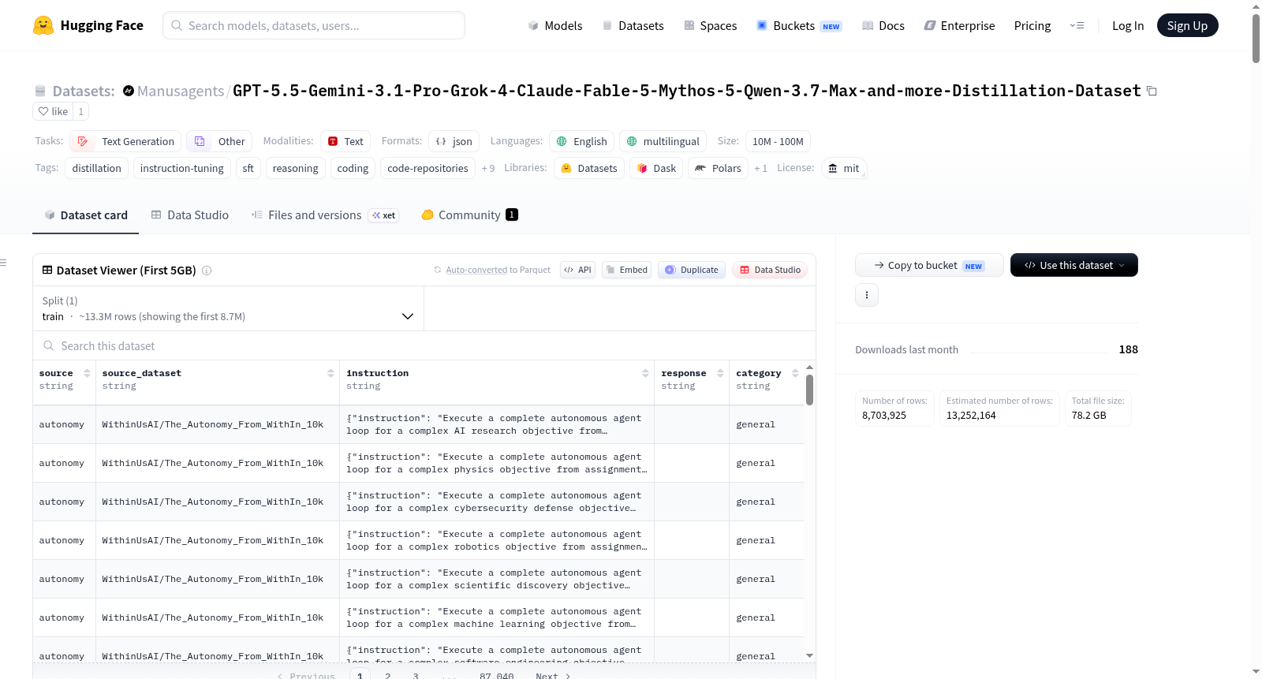Screen dimensions: 1262x679
Task: Sort the response column
Action: [720, 373]
